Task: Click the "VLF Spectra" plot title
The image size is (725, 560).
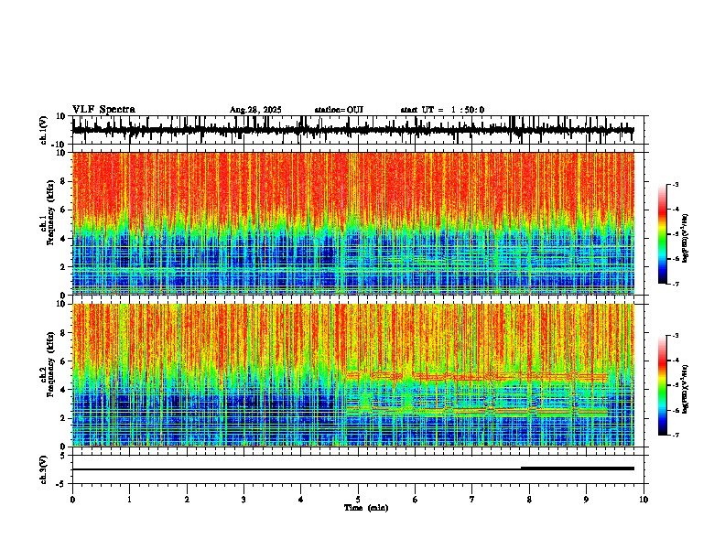Action: (x=103, y=110)
